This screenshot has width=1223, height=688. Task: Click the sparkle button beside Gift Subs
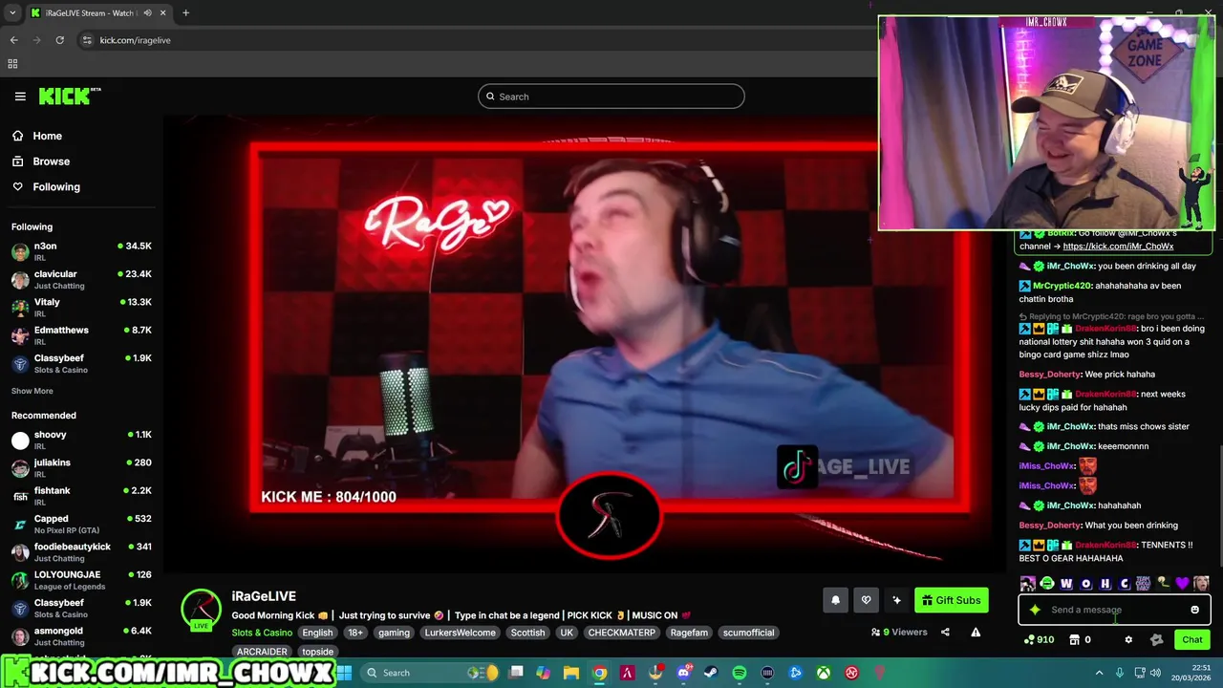[896, 600]
